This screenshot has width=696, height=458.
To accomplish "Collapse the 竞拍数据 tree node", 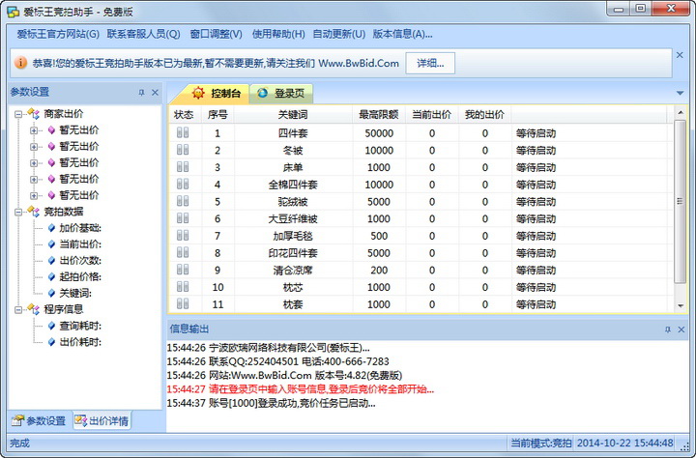I will click(18, 213).
